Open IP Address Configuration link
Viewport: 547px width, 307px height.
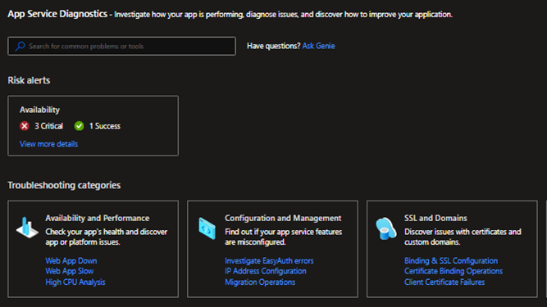click(266, 271)
